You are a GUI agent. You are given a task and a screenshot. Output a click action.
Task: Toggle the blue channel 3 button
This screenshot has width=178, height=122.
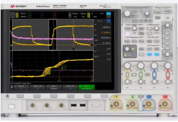coord(154,75)
